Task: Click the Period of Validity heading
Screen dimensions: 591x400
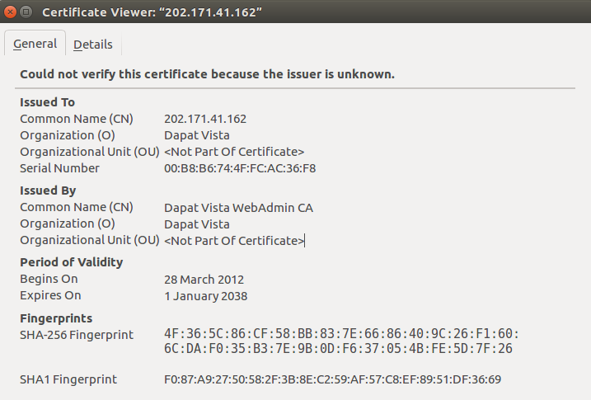Action: (71, 262)
